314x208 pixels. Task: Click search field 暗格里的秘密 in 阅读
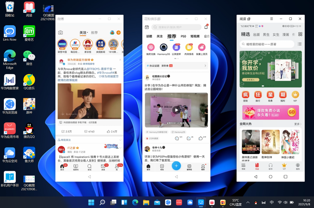(x=267, y=44)
